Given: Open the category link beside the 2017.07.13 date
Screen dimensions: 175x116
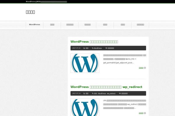Looking at the screenshot, I should click(87, 93).
